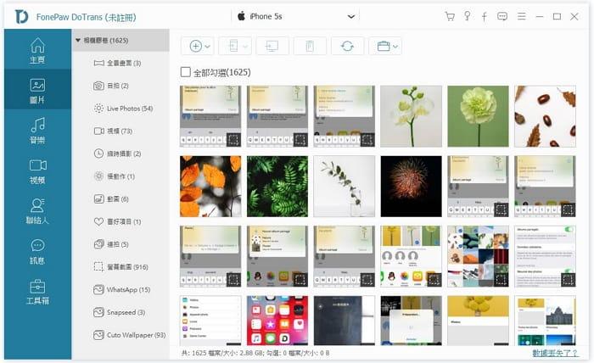Expand the briefcase tools dropdown arrow
594x363 pixels.
pos(395,47)
